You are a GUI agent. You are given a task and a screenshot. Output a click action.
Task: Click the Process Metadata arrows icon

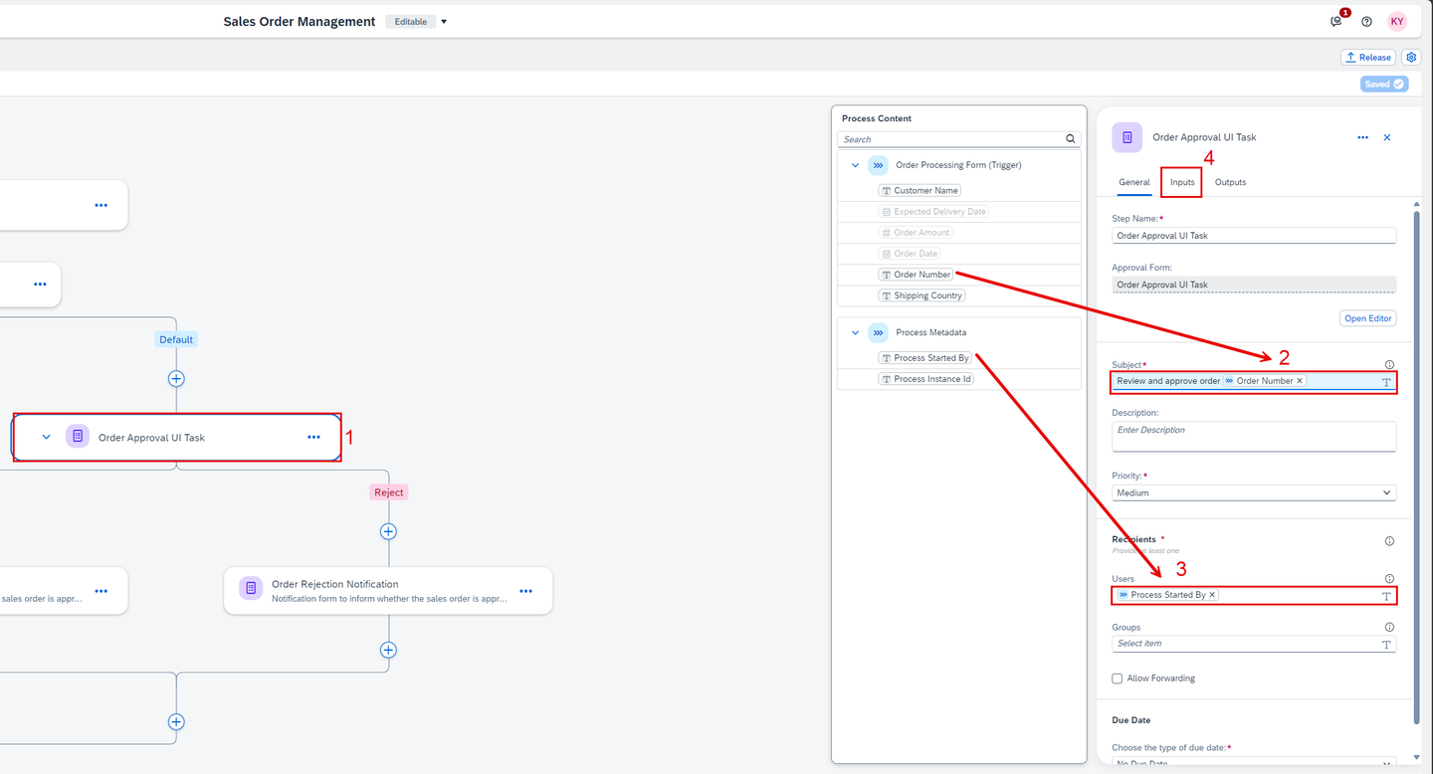coord(878,332)
